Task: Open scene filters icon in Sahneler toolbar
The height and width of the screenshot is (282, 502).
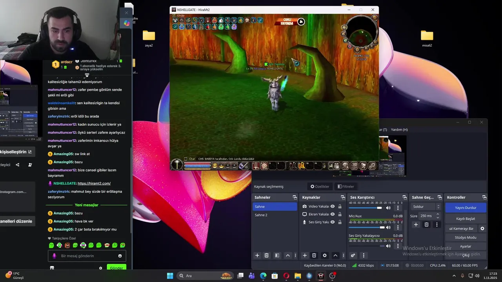Action: (277, 255)
